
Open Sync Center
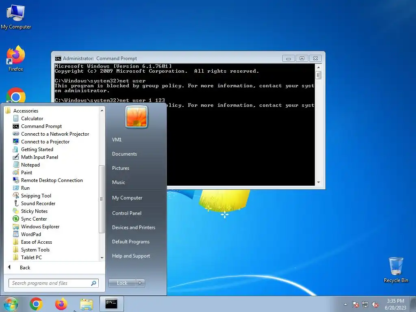pos(34,219)
